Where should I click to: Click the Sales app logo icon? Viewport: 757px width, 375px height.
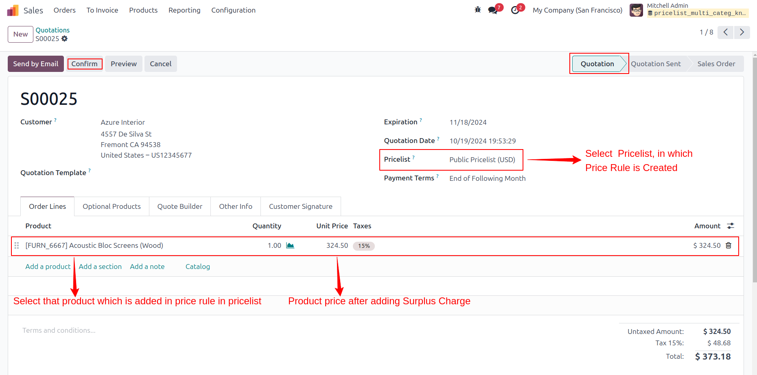tap(13, 10)
